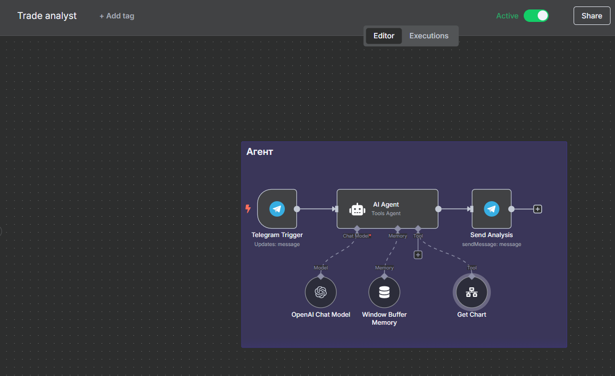Viewport: 615px width, 376px height.
Task: Click the AI Agent output handle
Action: tap(438, 209)
